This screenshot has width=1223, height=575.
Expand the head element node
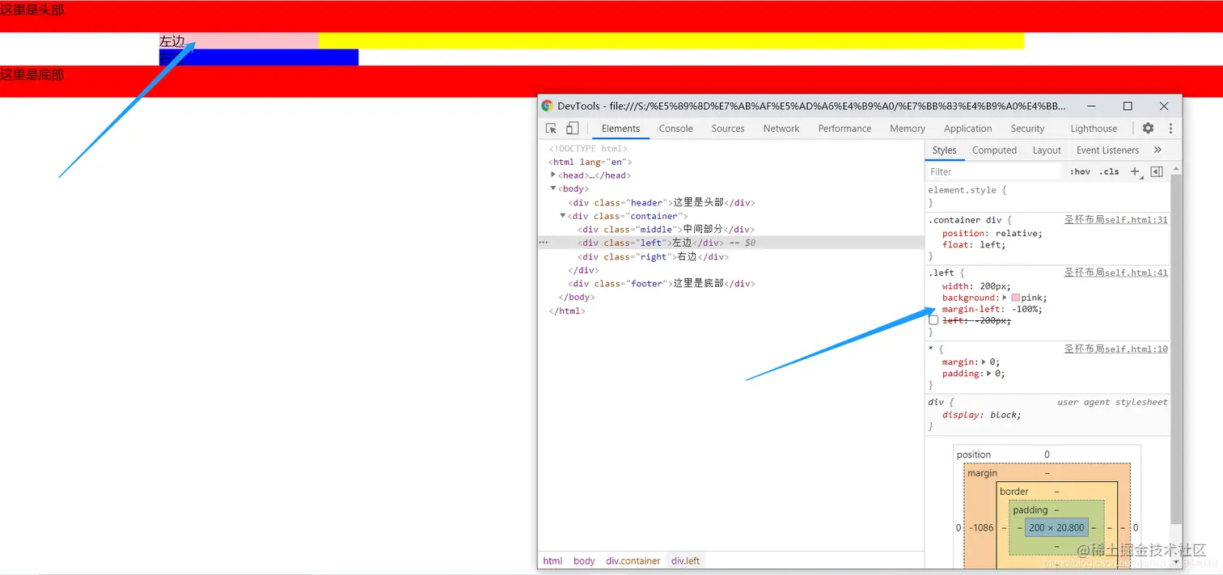[x=553, y=175]
